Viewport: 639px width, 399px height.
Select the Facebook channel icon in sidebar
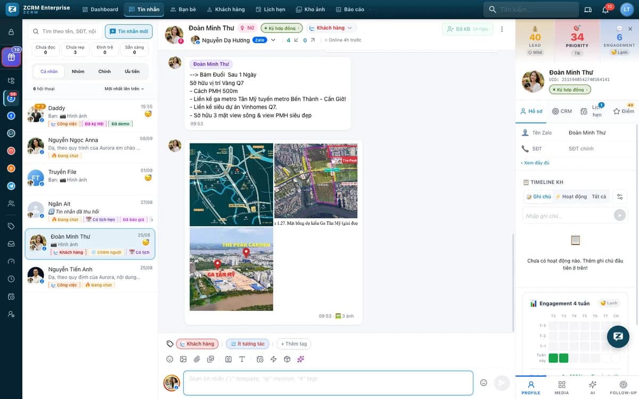tap(11, 115)
